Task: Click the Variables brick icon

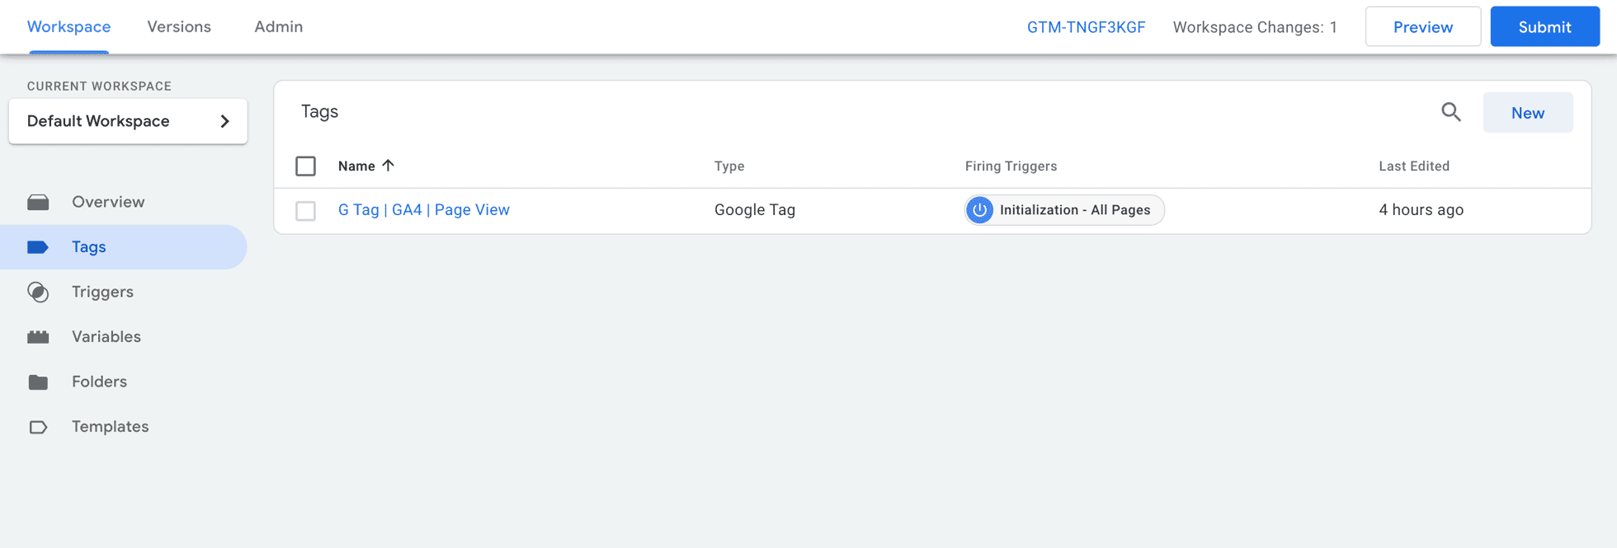Action: (38, 337)
